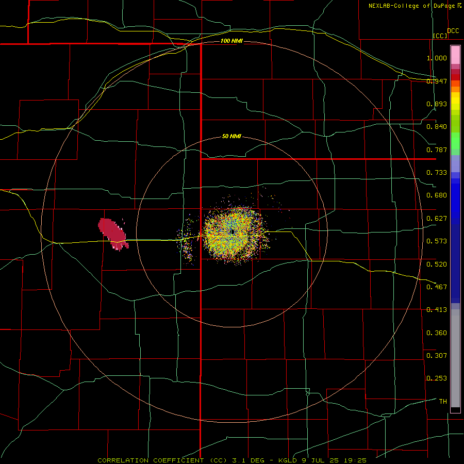The width and height of the screenshot is (464, 464).
Task: Click the 0.680 color scale value
Action: pyautogui.click(x=437, y=195)
